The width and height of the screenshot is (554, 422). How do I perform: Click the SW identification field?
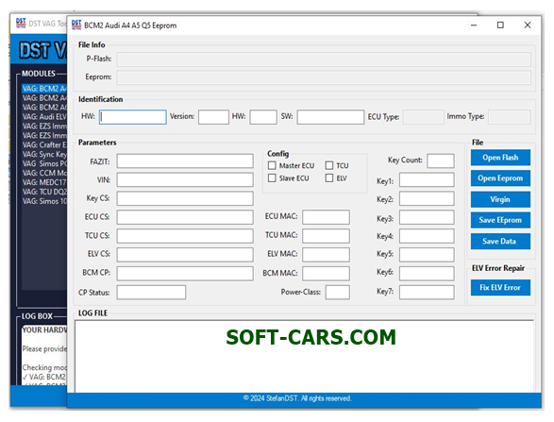(330, 117)
